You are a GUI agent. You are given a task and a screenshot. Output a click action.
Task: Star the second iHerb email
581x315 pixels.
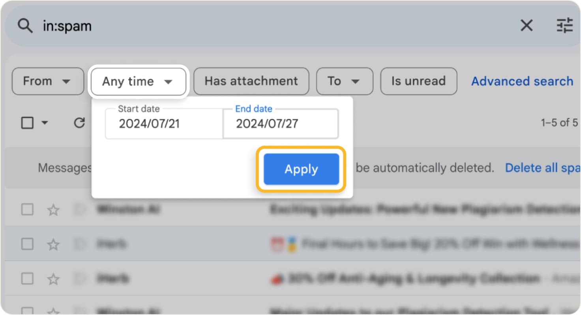[x=53, y=278]
